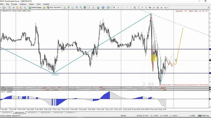This screenshot has height=118, width=211.
Task: Open the Navigator yellow folder-star icon
Action: (x=17, y=8)
